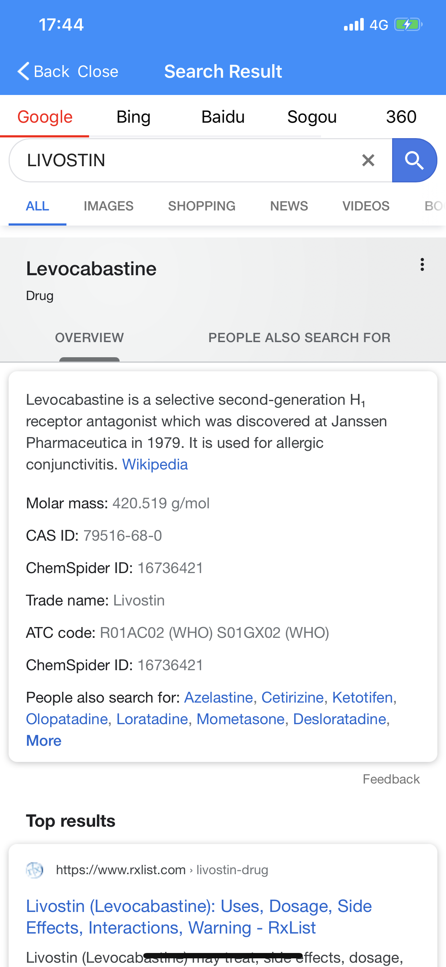Expand More related drug searches

(x=43, y=740)
